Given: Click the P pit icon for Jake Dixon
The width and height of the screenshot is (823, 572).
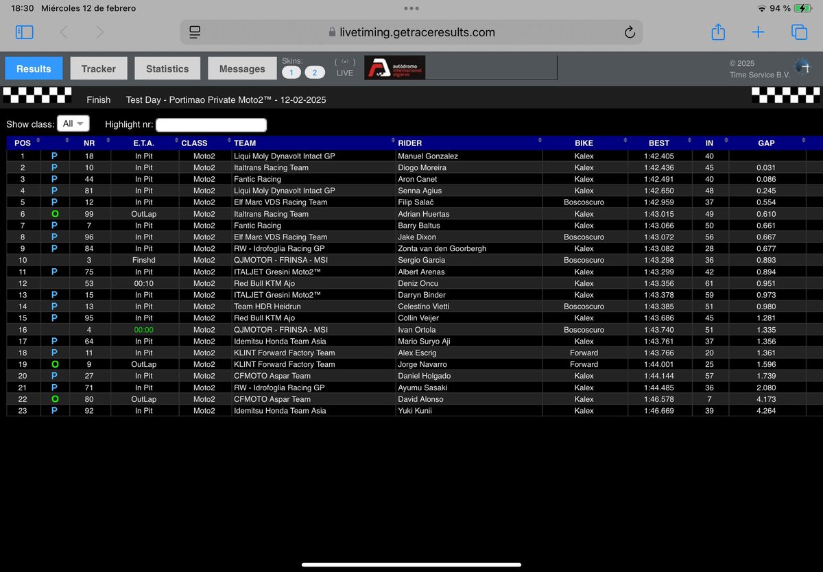Looking at the screenshot, I should point(55,237).
